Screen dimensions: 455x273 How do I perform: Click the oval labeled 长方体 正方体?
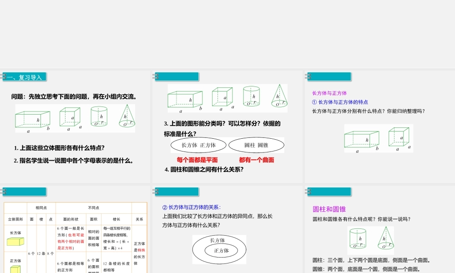(199, 145)
